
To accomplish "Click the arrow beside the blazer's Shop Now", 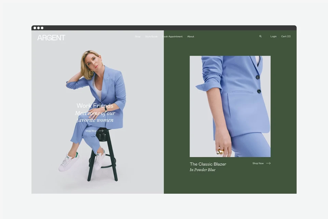I will point(269,163).
